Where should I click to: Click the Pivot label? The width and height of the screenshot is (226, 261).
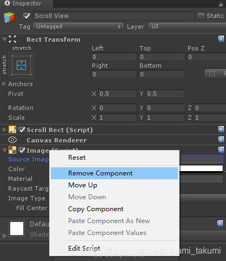pyautogui.click(x=16, y=94)
